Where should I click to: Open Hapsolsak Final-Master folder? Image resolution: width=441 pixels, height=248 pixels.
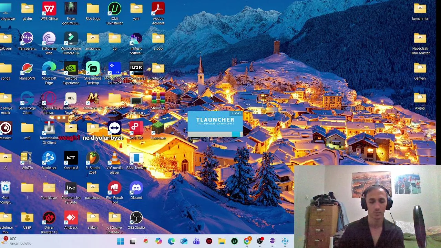(420, 44)
